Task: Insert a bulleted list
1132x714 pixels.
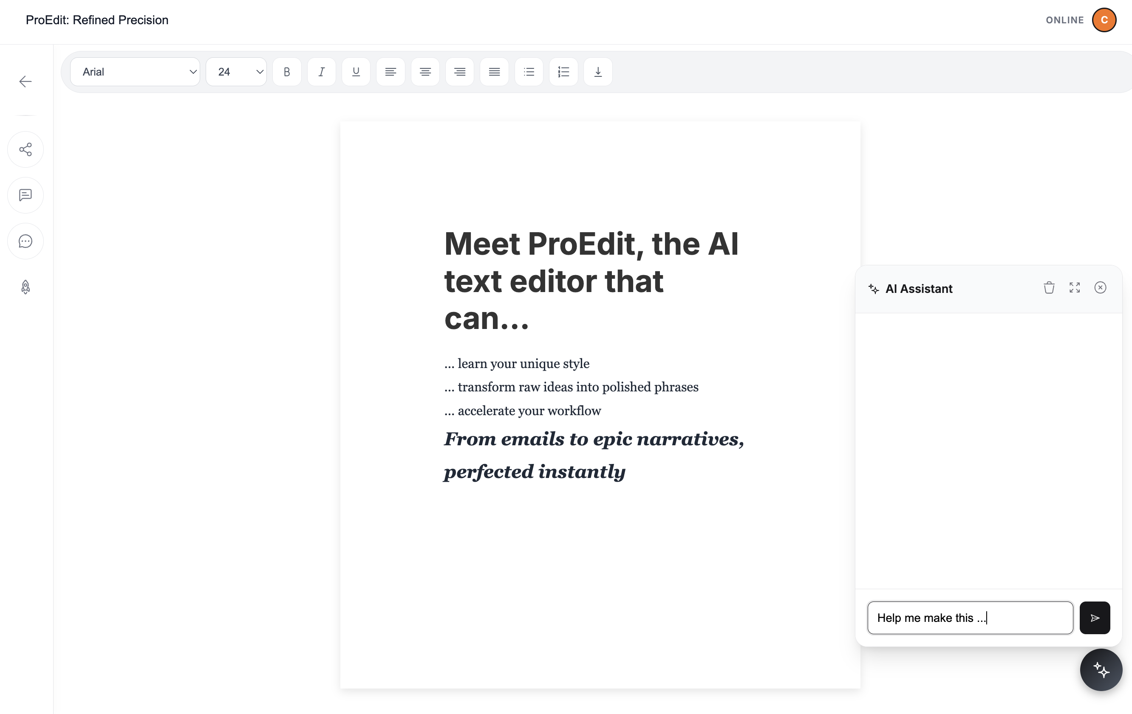Action: point(529,71)
